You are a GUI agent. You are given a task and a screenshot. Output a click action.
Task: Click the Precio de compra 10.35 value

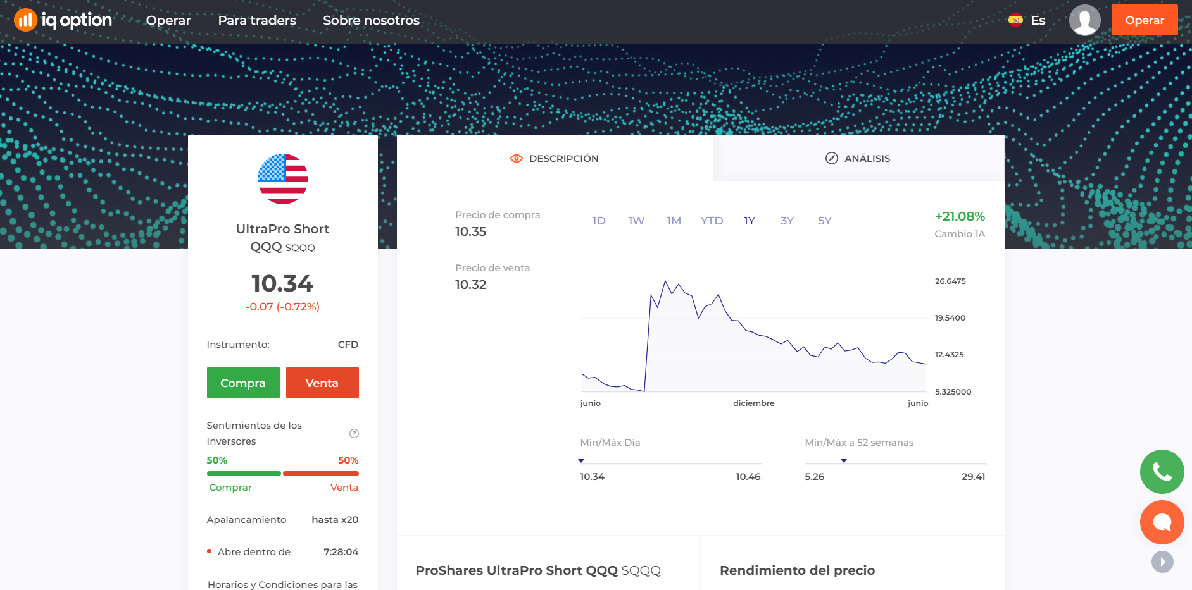point(470,231)
